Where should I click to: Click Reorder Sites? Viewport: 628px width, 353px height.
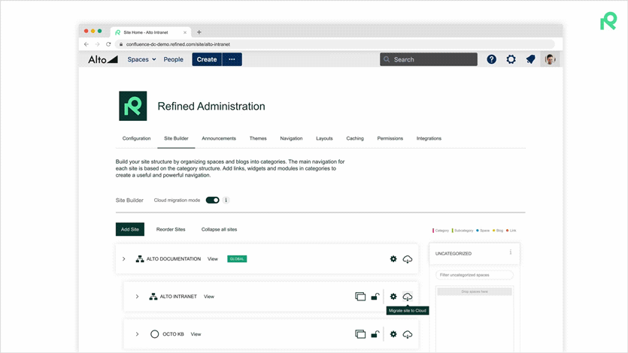pos(171,230)
